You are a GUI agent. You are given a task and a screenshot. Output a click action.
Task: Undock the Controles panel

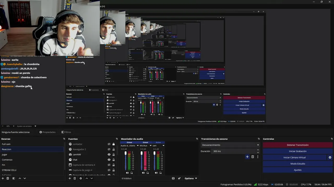332,139
